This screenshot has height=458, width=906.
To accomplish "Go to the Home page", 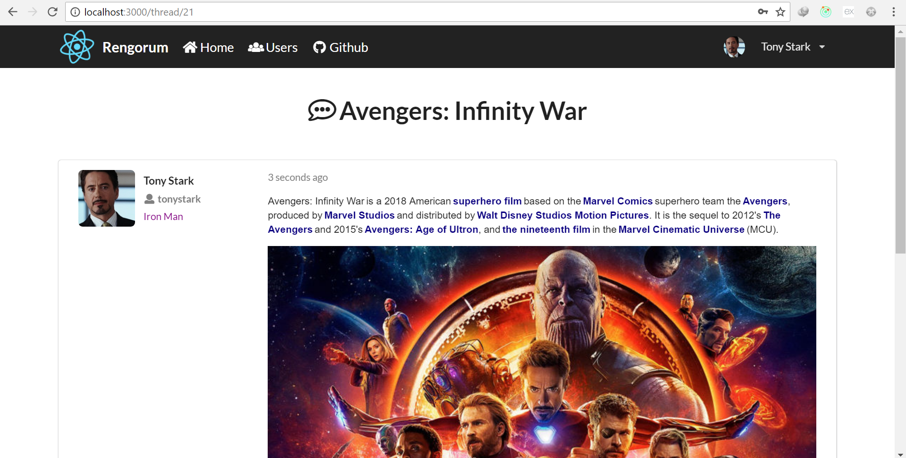I will pyautogui.click(x=208, y=47).
